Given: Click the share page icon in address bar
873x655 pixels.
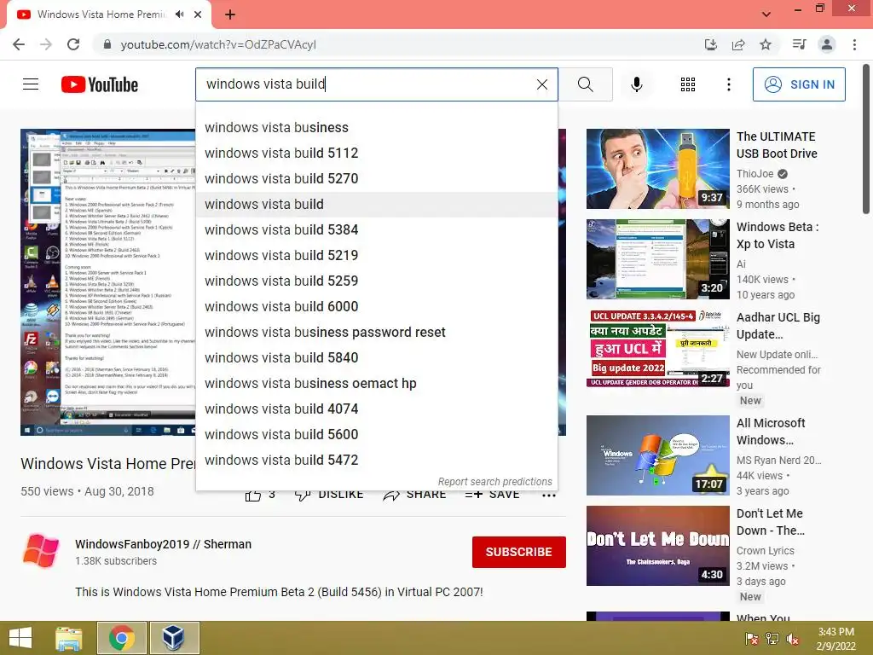Looking at the screenshot, I should [738, 44].
